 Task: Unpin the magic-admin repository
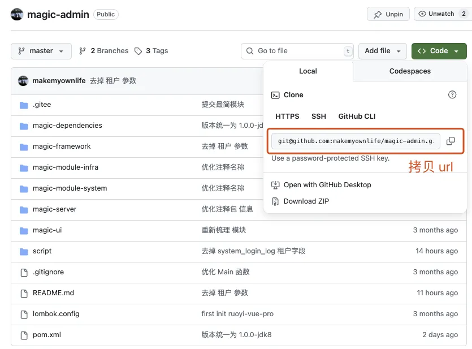pos(388,14)
